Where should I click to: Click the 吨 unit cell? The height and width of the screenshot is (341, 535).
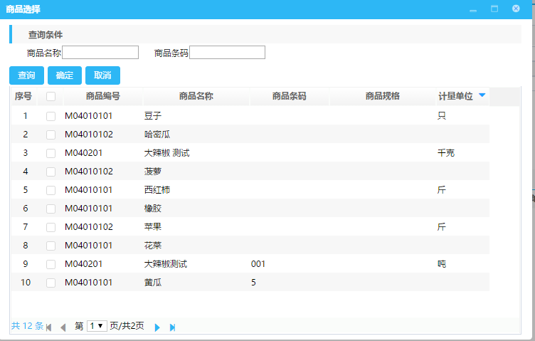tap(442, 264)
